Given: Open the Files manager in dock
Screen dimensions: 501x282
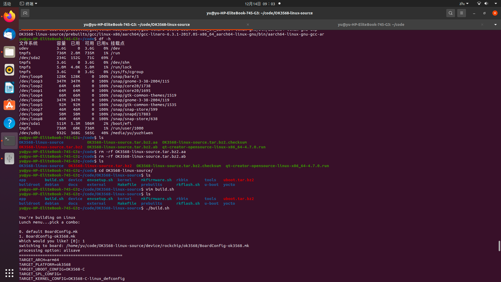Looking at the screenshot, I should click(9, 52).
